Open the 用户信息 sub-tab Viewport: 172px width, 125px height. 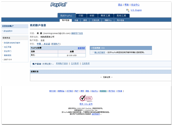[x=120, y=20]
